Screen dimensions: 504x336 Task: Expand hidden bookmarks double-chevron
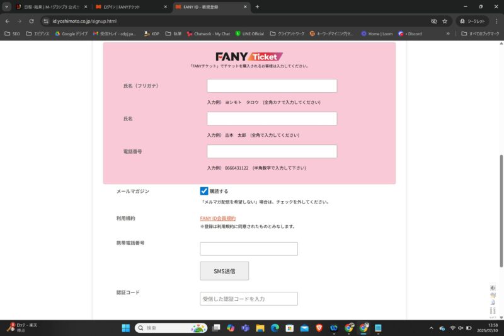tap(448, 33)
